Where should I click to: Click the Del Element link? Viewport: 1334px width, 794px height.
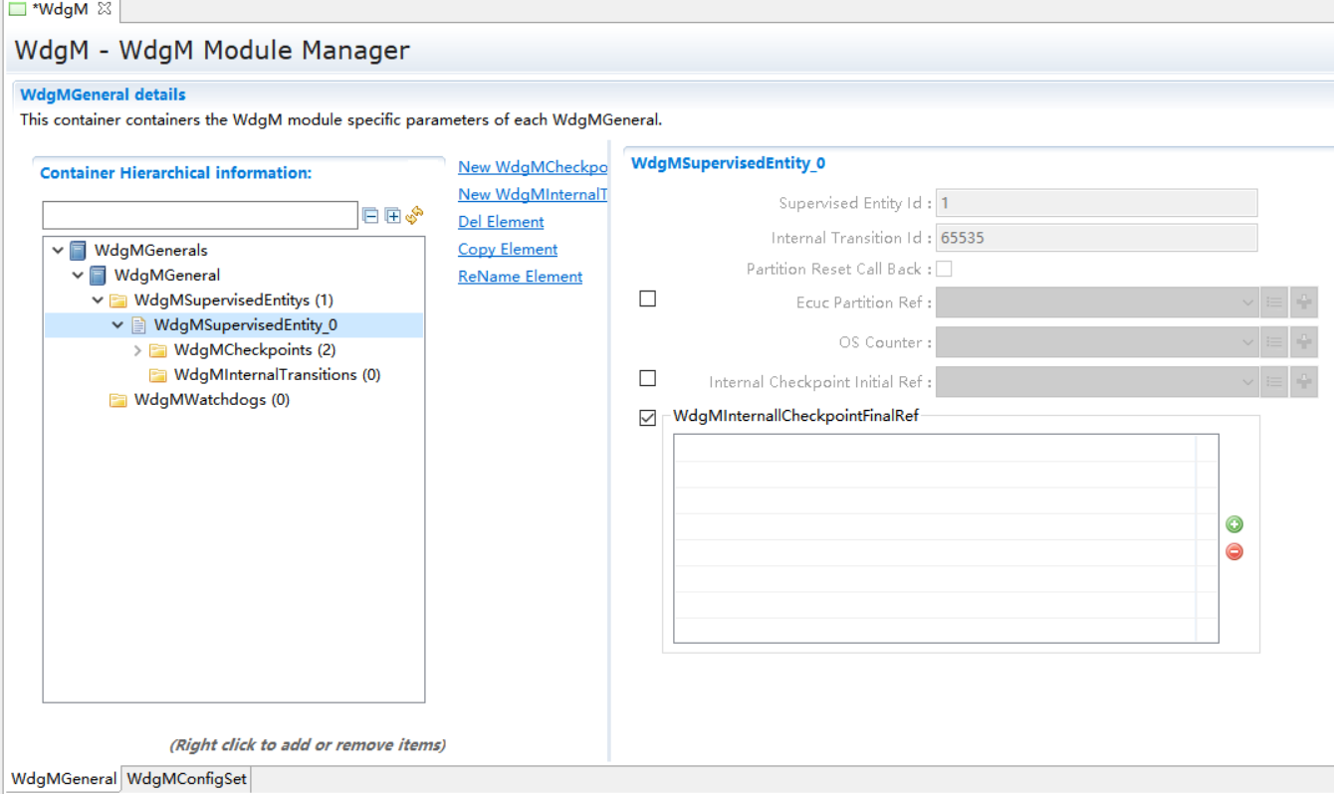(501, 222)
